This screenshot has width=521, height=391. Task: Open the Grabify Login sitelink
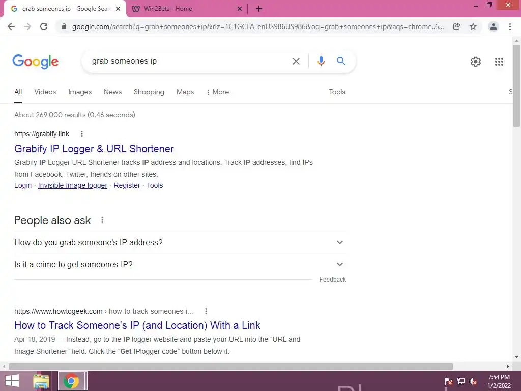tap(23, 185)
